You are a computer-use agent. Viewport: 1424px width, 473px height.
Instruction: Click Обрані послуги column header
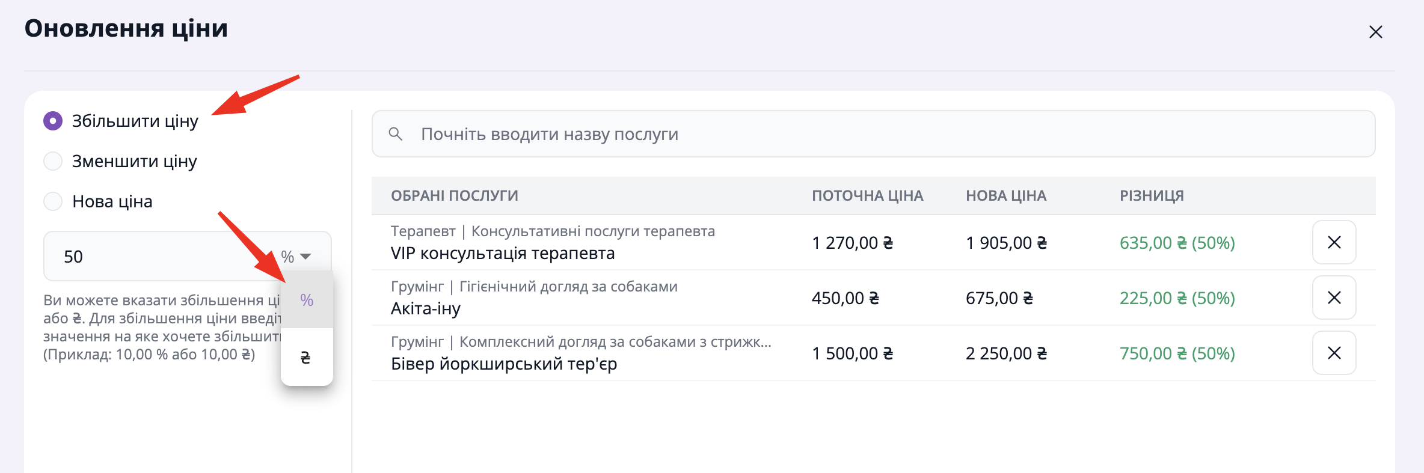tap(455, 195)
